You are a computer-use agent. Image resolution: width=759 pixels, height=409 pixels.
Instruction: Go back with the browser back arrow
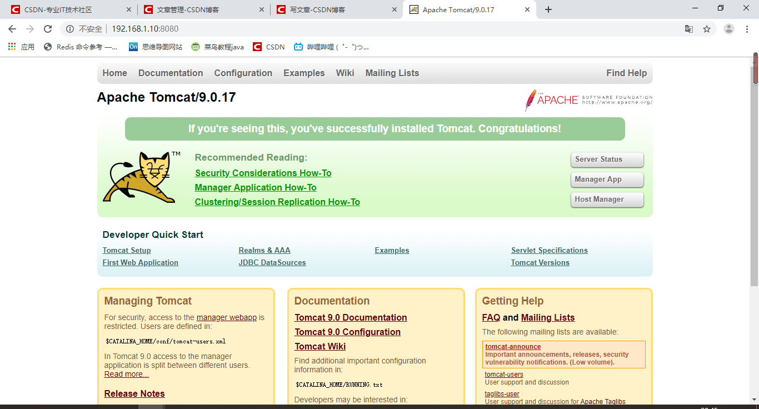click(12, 29)
